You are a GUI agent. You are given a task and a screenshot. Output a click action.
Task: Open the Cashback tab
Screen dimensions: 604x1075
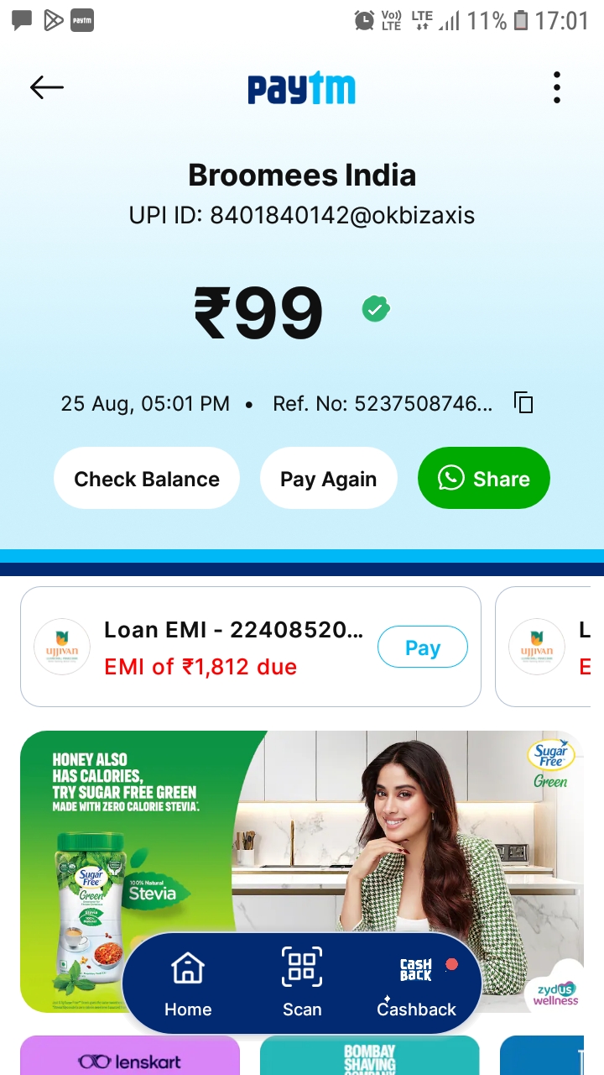point(417,984)
